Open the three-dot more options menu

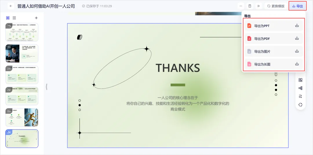point(241,6)
